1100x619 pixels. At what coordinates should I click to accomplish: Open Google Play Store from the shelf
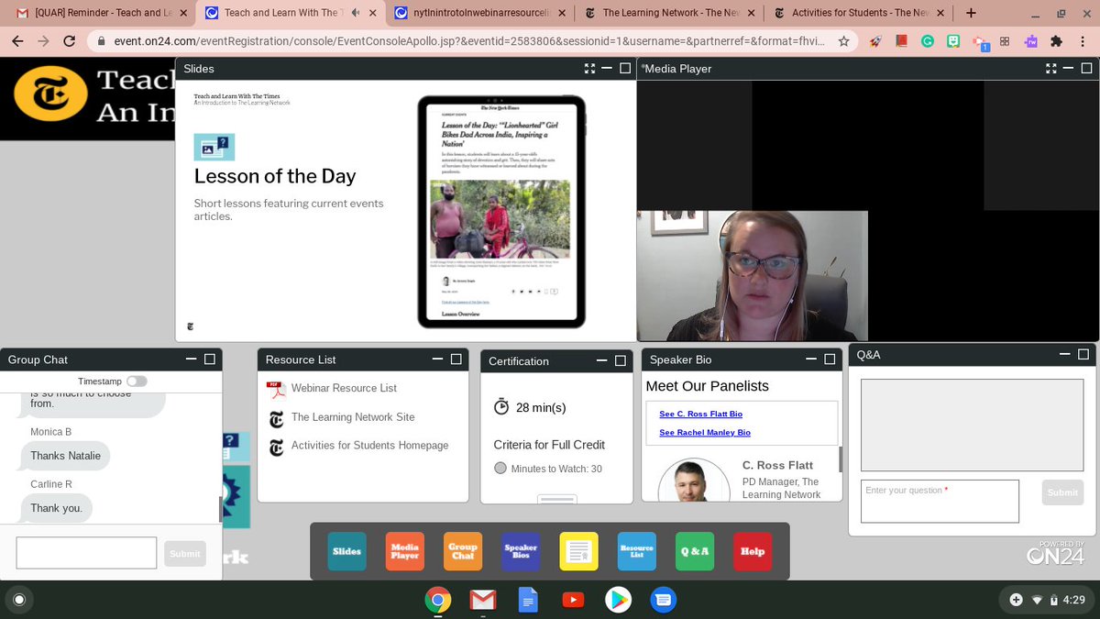coord(619,600)
